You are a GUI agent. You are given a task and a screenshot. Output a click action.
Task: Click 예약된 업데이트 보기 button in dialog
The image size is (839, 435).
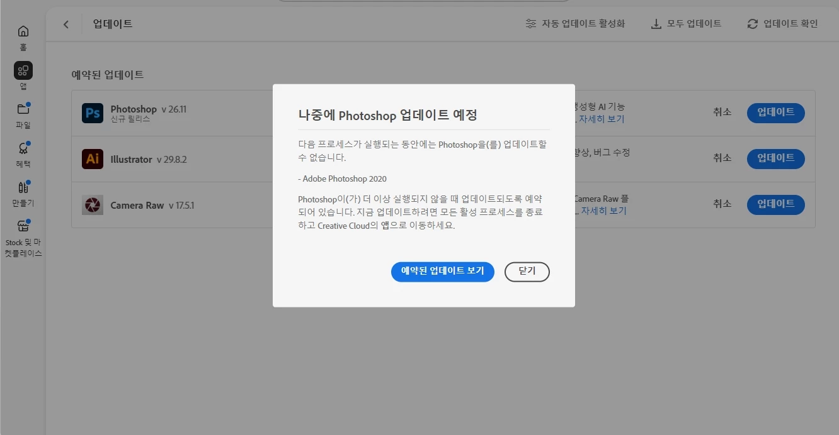click(x=443, y=272)
